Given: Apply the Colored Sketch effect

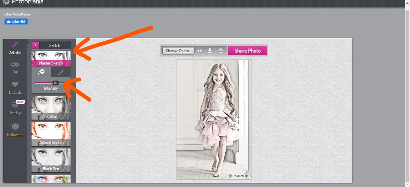Looking at the screenshot, I should pos(51,134).
